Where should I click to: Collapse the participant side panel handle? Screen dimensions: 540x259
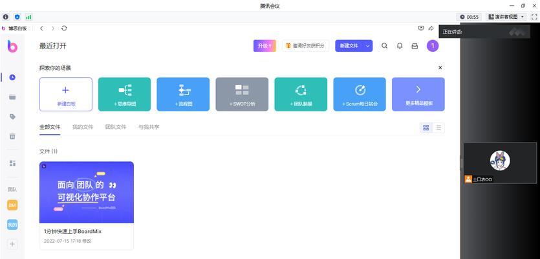point(462,163)
